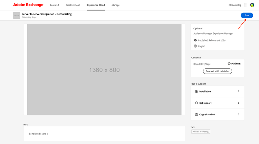The width and height of the screenshot is (259, 144).
Task: Click the Installation document icon
Action: click(196, 91)
